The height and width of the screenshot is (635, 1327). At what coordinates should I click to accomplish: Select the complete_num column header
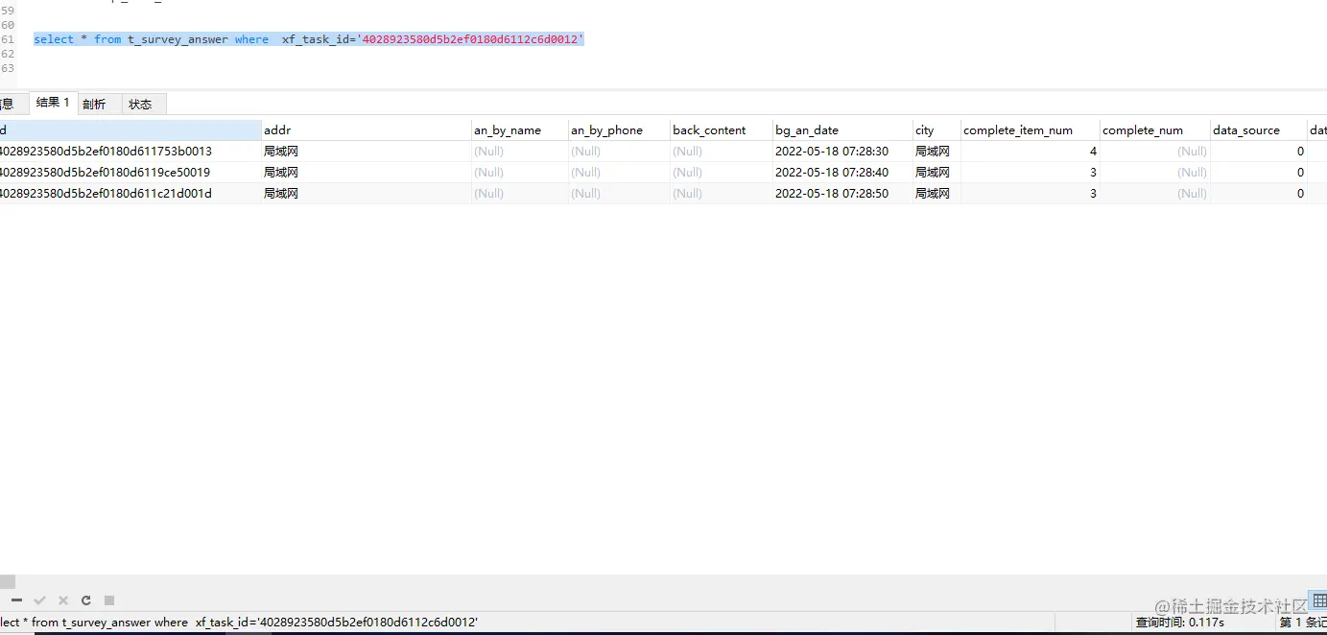pyautogui.click(x=1155, y=129)
